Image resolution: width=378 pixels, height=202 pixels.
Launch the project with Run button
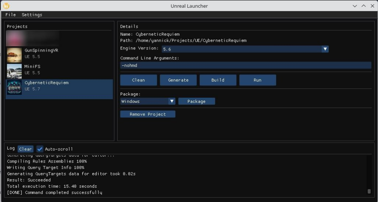tap(257, 80)
